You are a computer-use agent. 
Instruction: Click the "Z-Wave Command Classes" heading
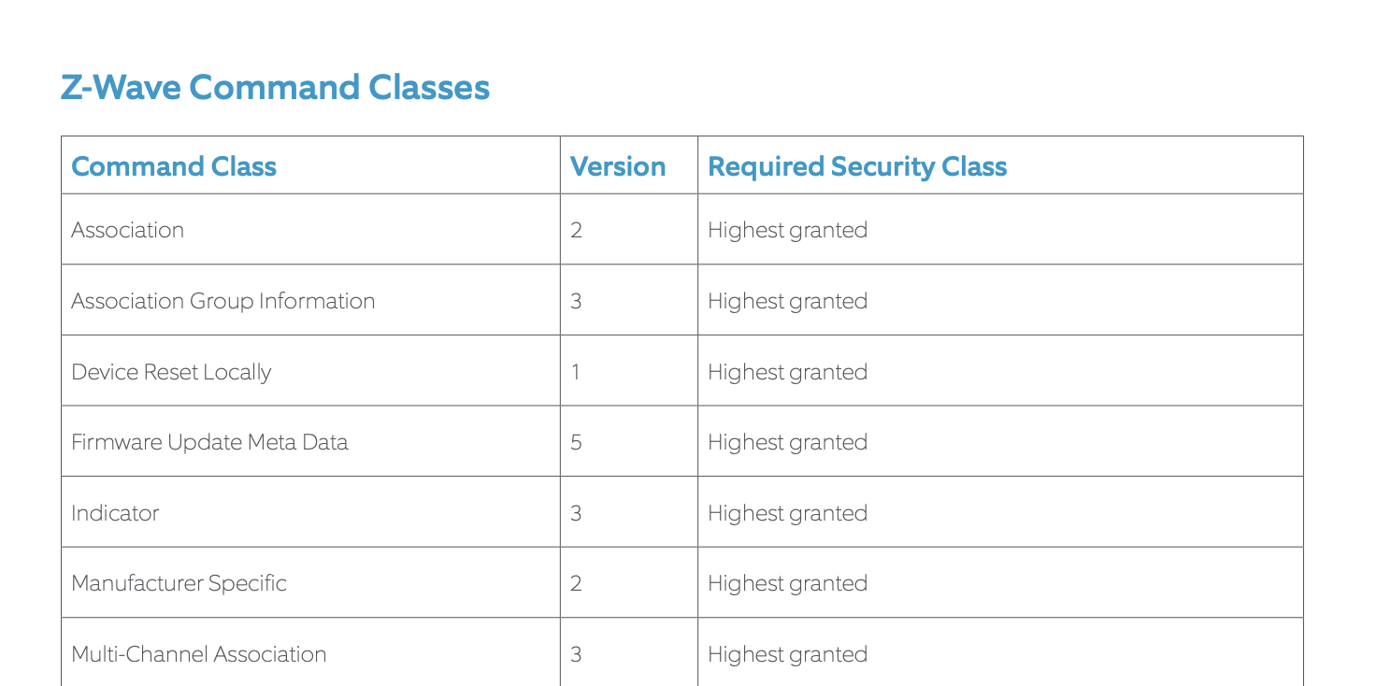coord(275,88)
